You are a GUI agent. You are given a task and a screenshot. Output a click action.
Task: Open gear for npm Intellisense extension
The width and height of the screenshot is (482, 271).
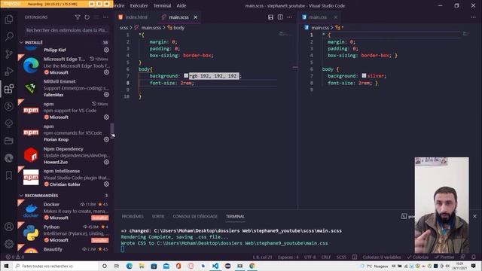click(106, 184)
